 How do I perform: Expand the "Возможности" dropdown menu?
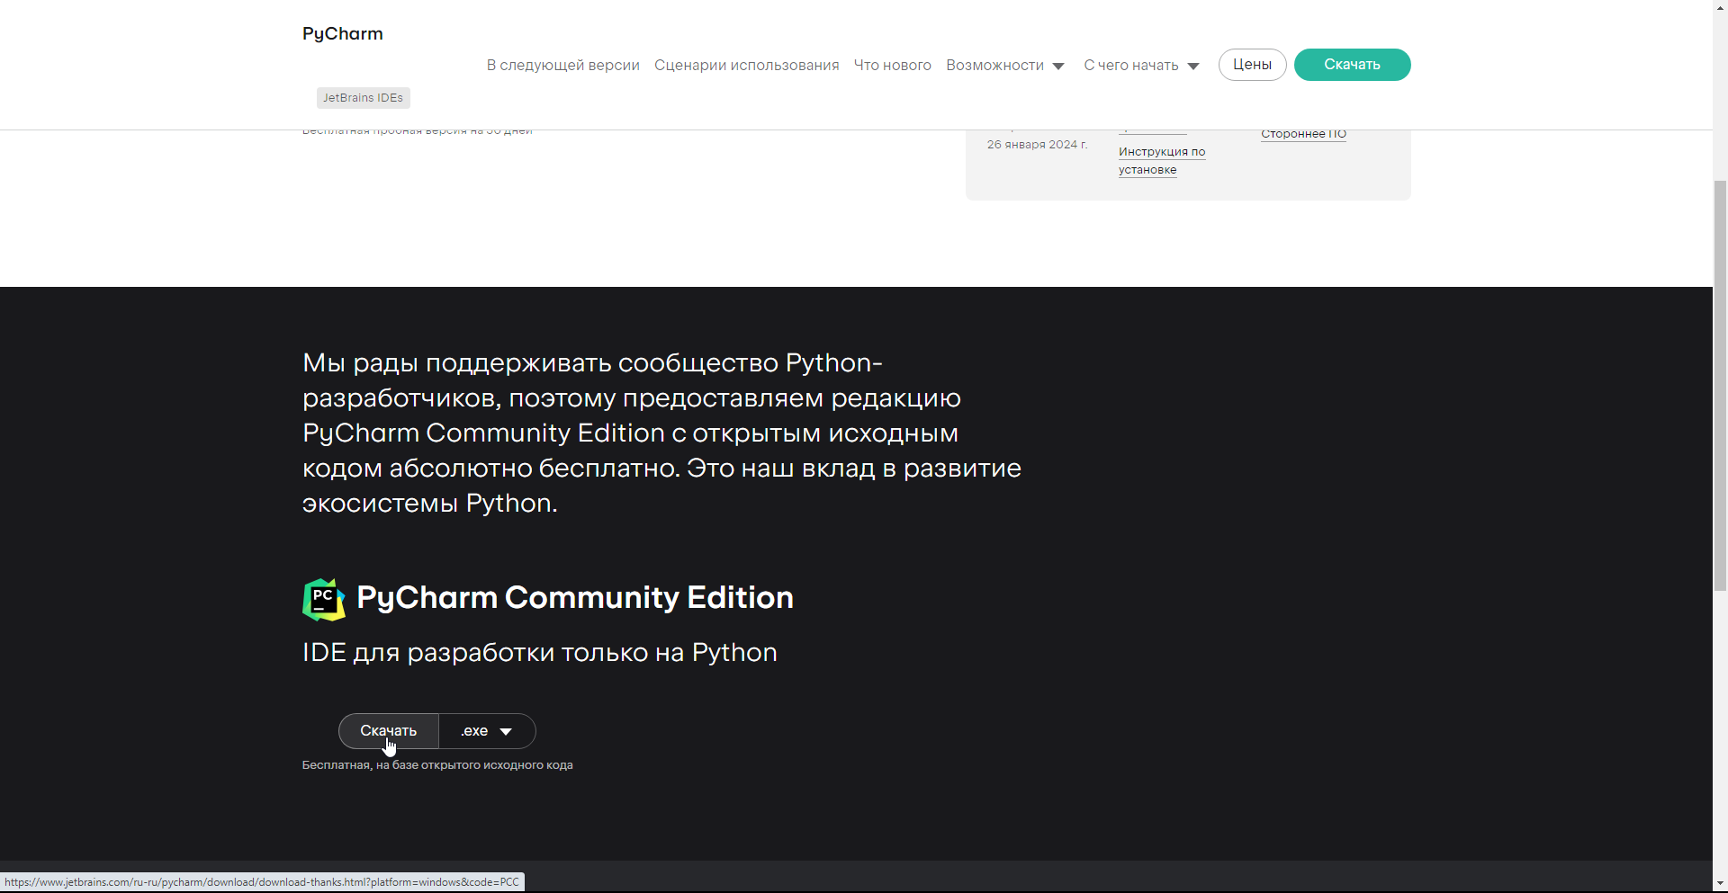(1005, 65)
